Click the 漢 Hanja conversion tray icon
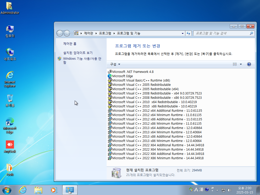The height and width of the screenshot is (195, 260). pos(201,189)
